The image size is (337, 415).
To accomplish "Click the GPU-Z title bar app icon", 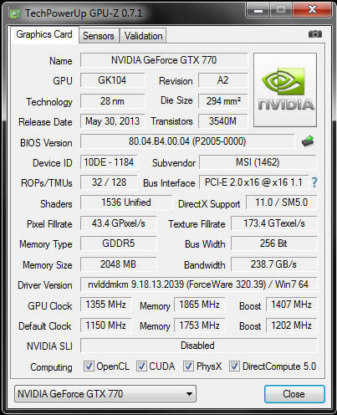I will pyautogui.click(x=14, y=13).
